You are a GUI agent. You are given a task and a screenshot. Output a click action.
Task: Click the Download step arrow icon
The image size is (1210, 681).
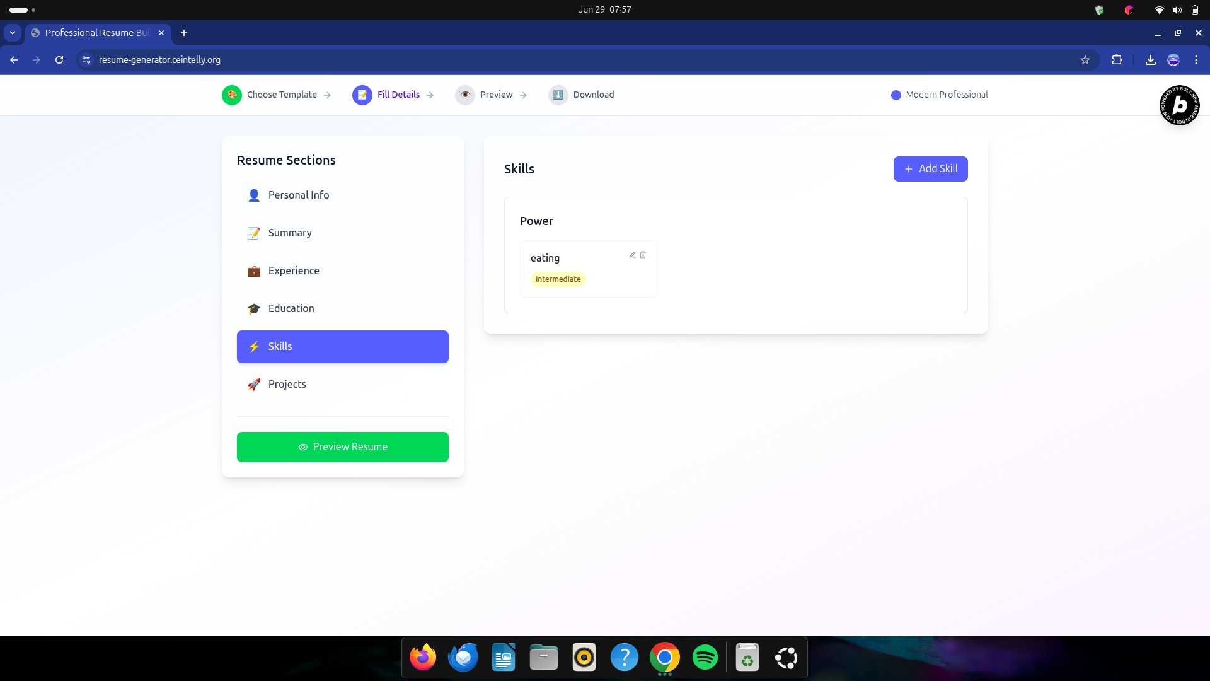558,95
